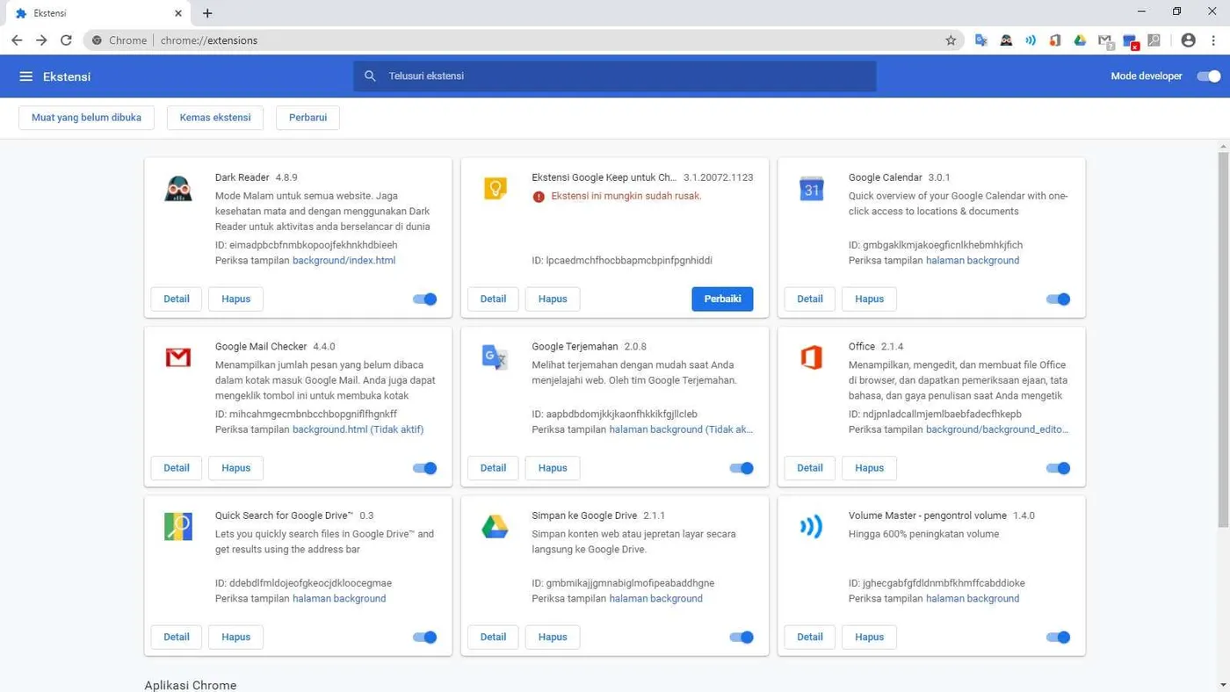Click Muat yang belum dibuka button
The height and width of the screenshot is (692, 1230).
(x=86, y=118)
